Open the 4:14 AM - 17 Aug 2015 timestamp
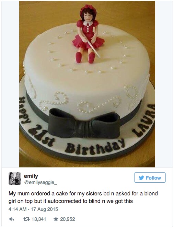Image resolution: width=174 pixels, height=228 pixels. click(33, 209)
